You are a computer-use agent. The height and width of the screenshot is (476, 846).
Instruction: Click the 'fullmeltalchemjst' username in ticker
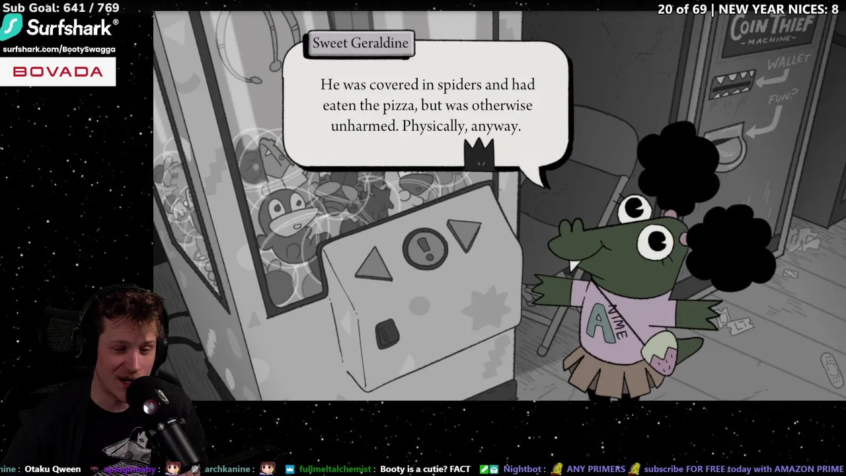[x=335, y=469]
